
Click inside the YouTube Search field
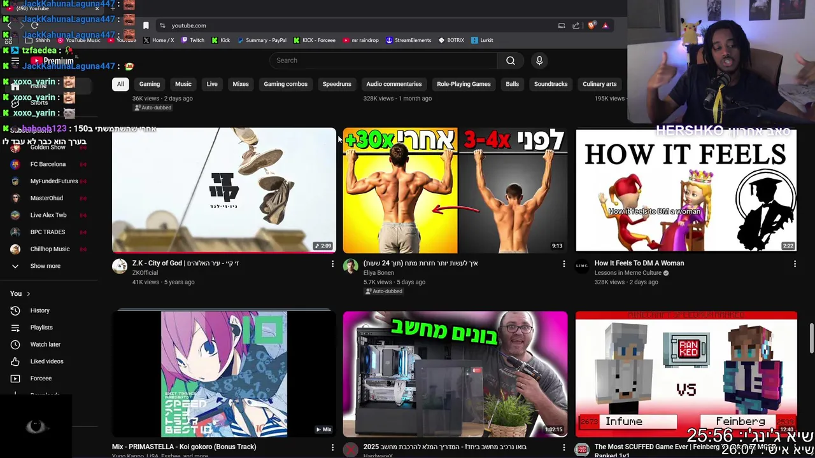tap(384, 60)
